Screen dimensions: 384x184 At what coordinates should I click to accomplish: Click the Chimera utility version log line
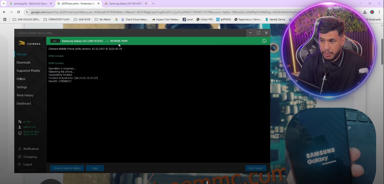pyautogui.click(x=85, y=49)
